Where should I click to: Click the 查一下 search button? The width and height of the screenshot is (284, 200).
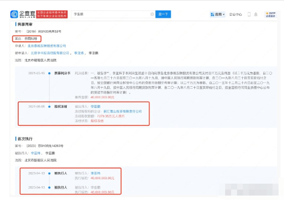[x=163, y=14]
